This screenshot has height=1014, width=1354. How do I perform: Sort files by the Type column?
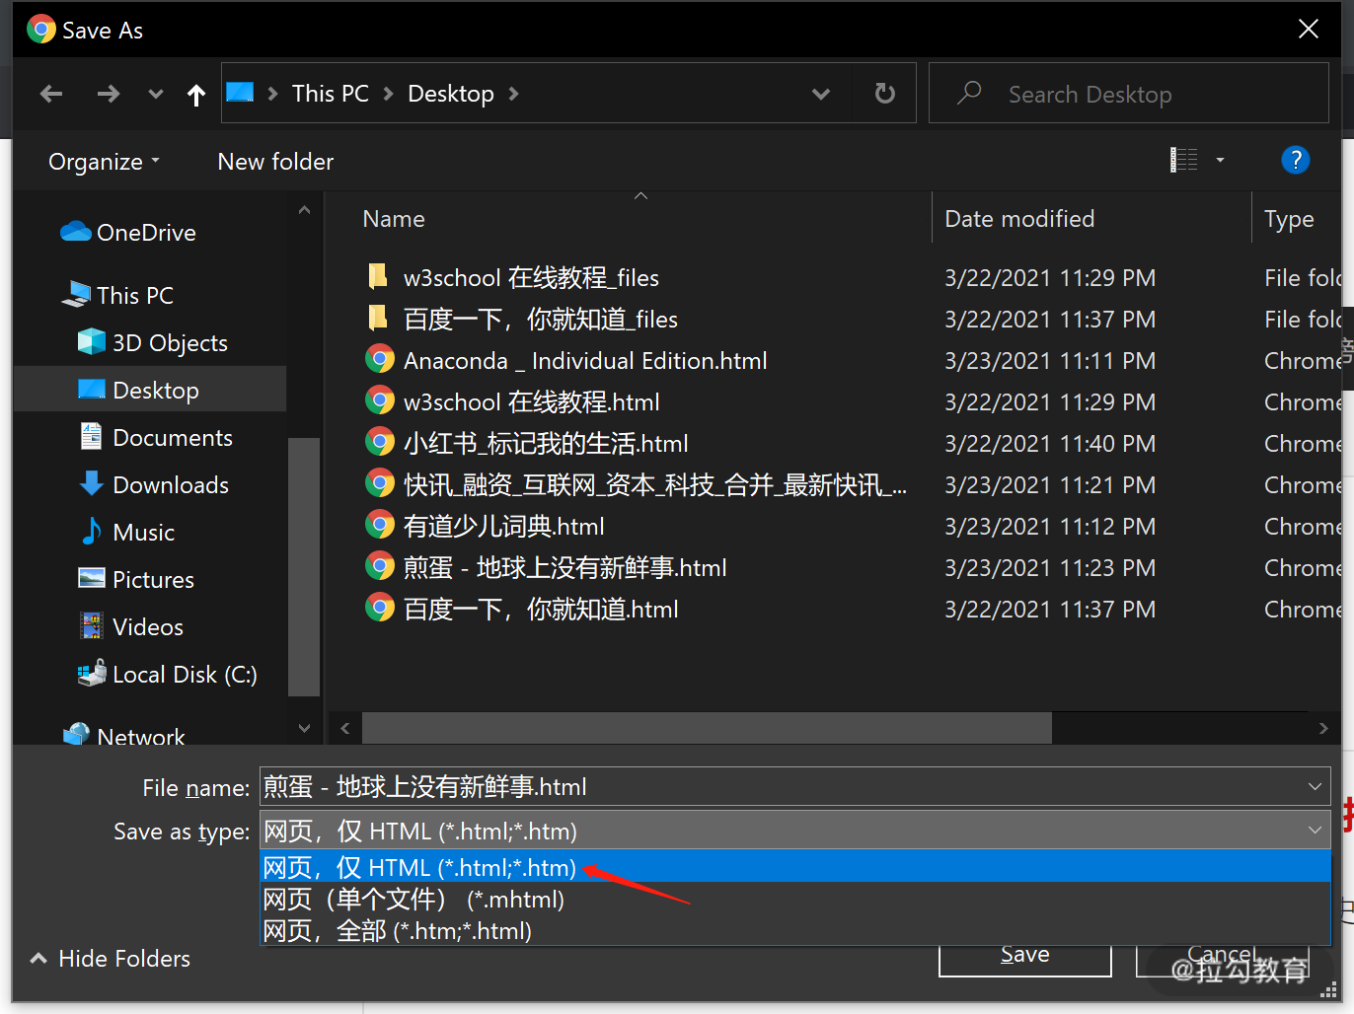1289,219
